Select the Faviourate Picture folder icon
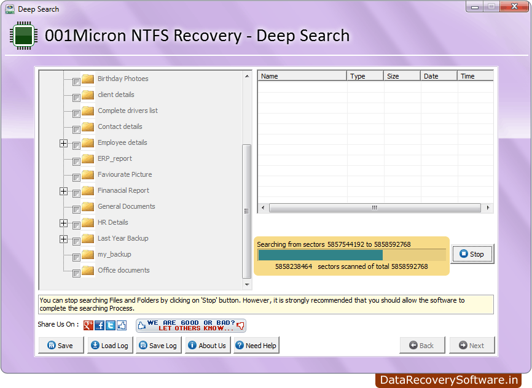Image resolution: width=532 pixels, height=388 pixels. (x=88, y=174)
